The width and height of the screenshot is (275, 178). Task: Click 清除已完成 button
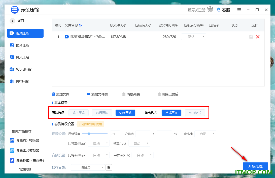(x=168, y=94)
